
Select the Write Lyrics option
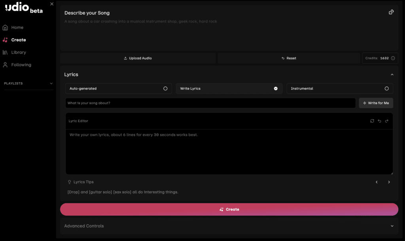(x=229, y=88)
